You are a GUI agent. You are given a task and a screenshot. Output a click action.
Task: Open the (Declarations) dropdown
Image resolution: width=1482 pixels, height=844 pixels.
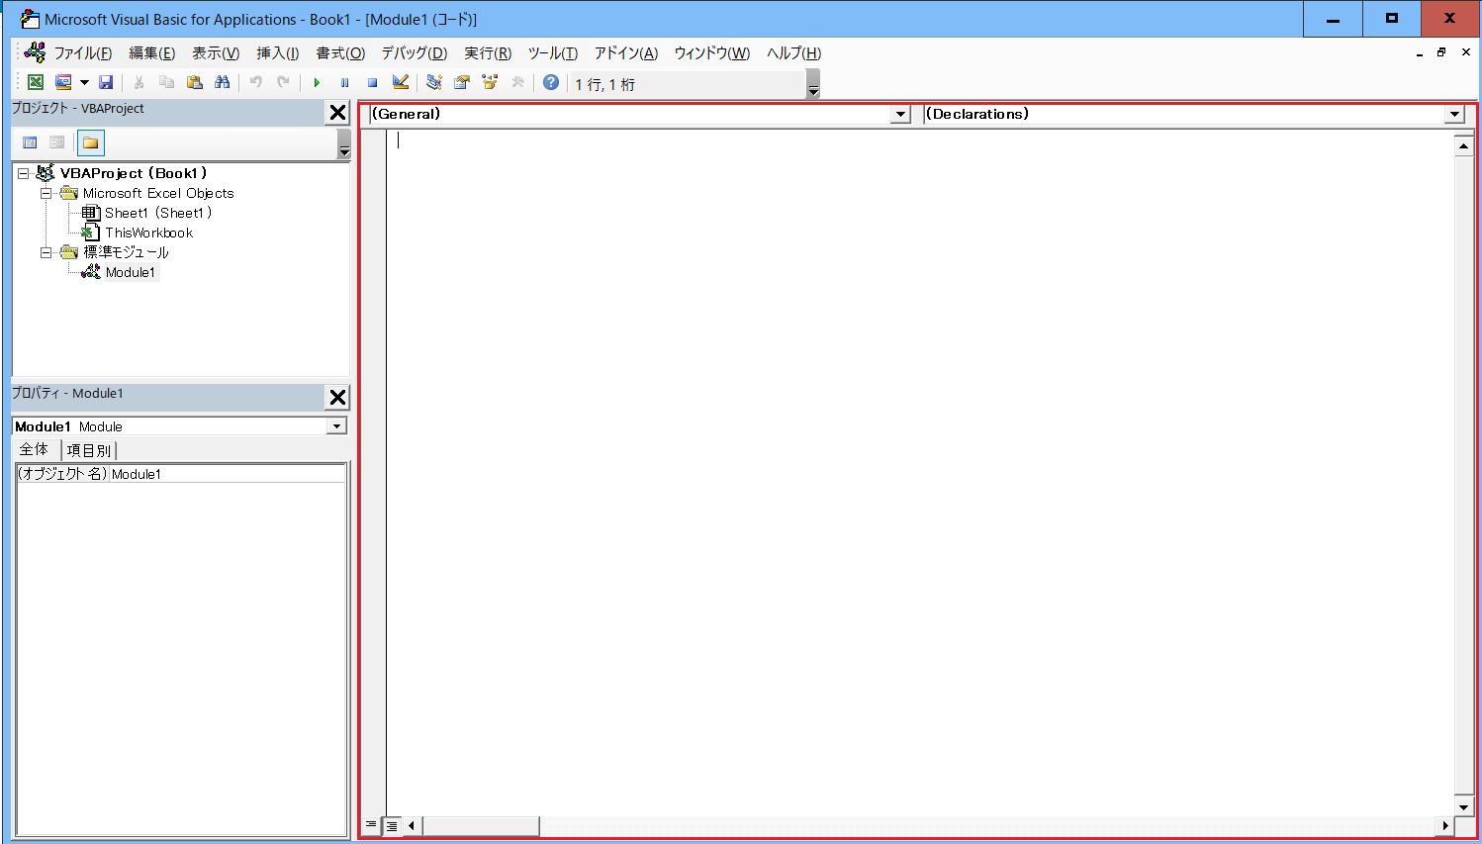pos(1455,114)
